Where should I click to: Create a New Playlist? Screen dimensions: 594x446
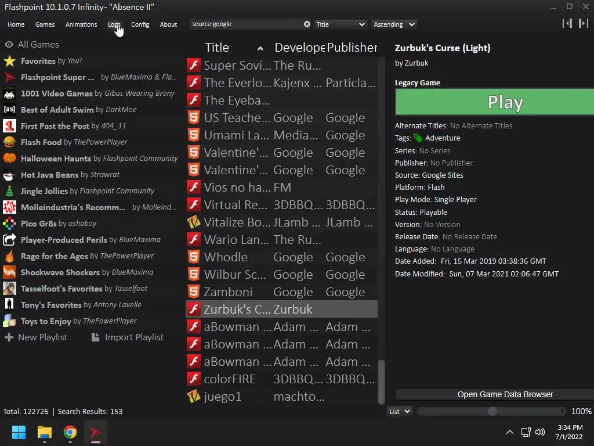coord(35,337)
